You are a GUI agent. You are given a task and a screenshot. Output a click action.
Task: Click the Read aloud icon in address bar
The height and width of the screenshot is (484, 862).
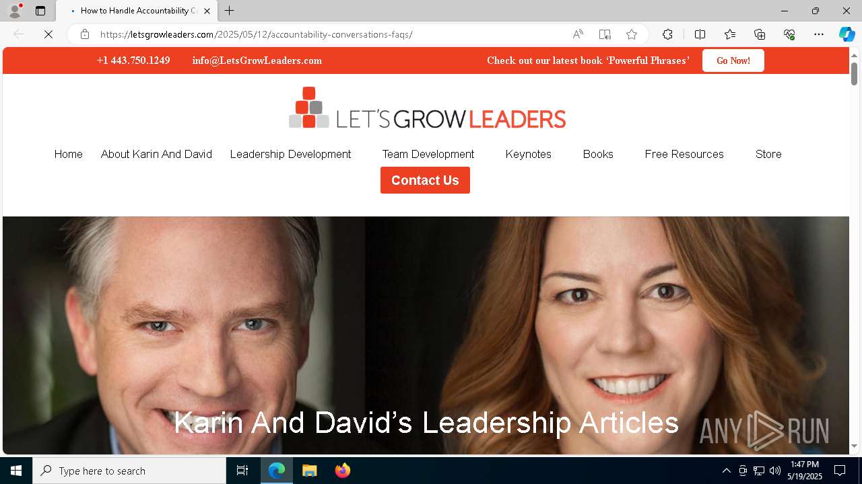pos(578,34)
